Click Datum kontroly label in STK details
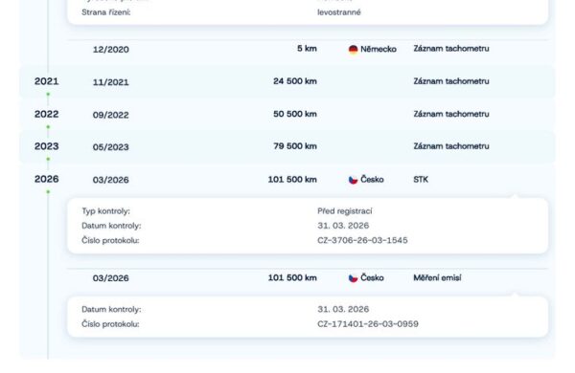The height and width of the screenshot is (373, 575). pyautogui.click(x=111, y=226)
